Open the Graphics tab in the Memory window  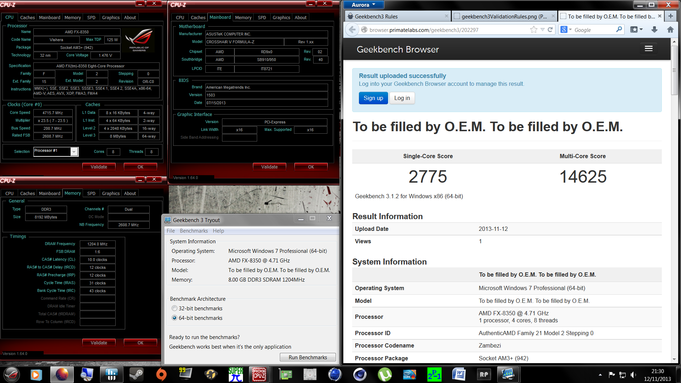point(111,193)
